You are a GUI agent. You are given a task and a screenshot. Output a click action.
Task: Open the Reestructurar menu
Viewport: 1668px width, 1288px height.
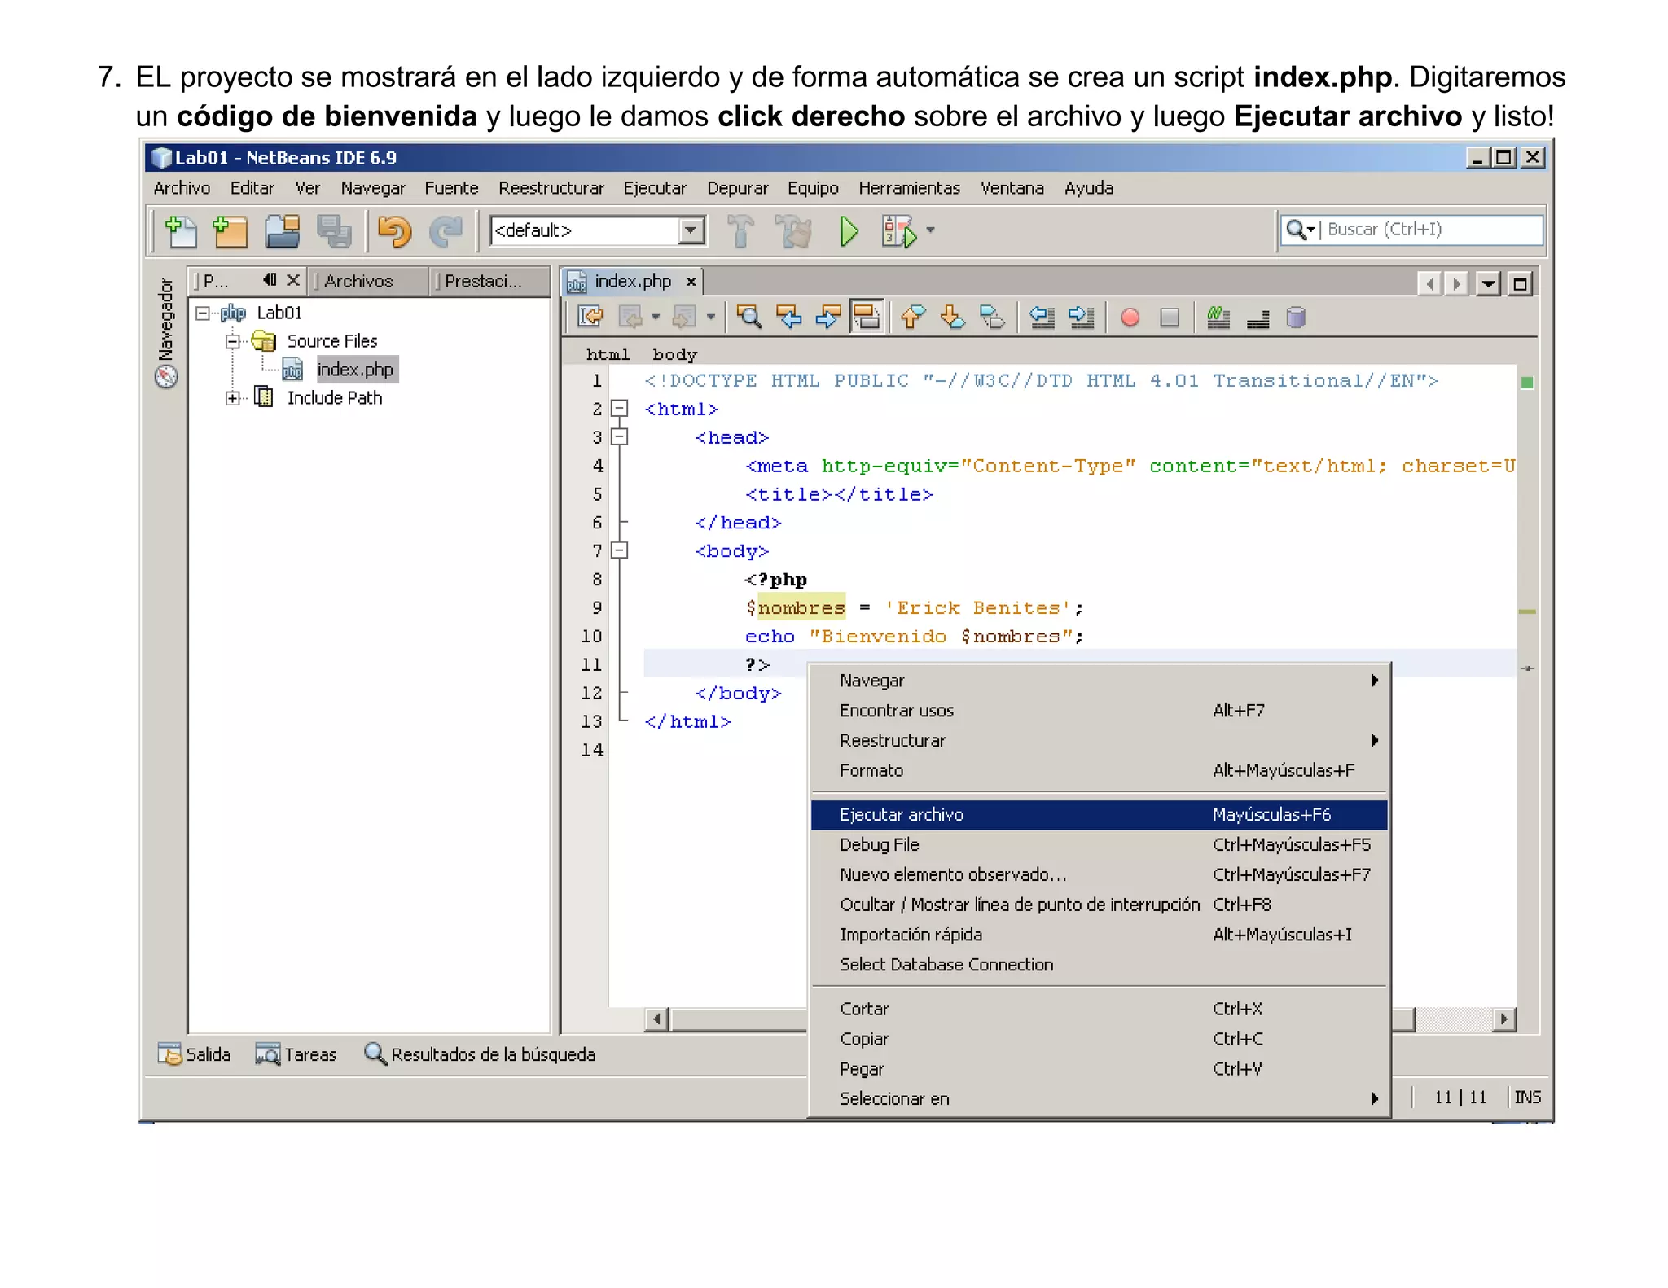(x=551, y=188)
